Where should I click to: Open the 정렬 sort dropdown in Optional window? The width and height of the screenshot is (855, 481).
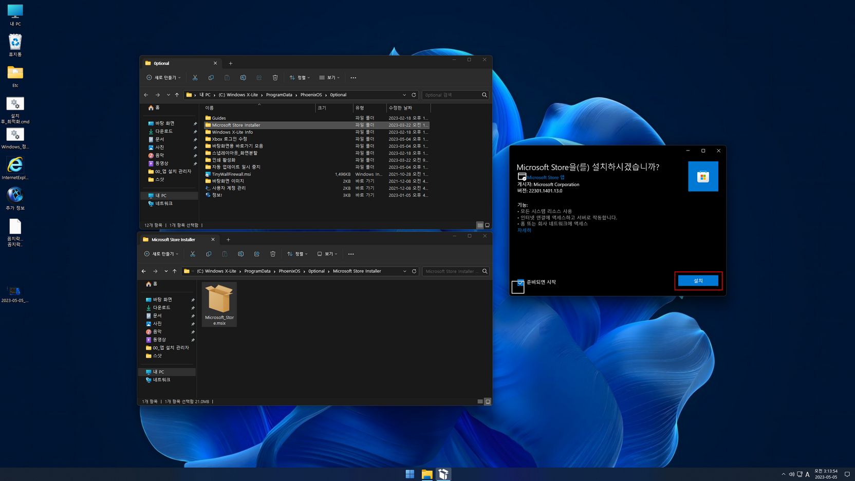(300, 78)
